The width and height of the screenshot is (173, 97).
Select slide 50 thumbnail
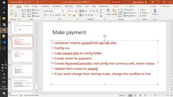(x=22, y=56)
